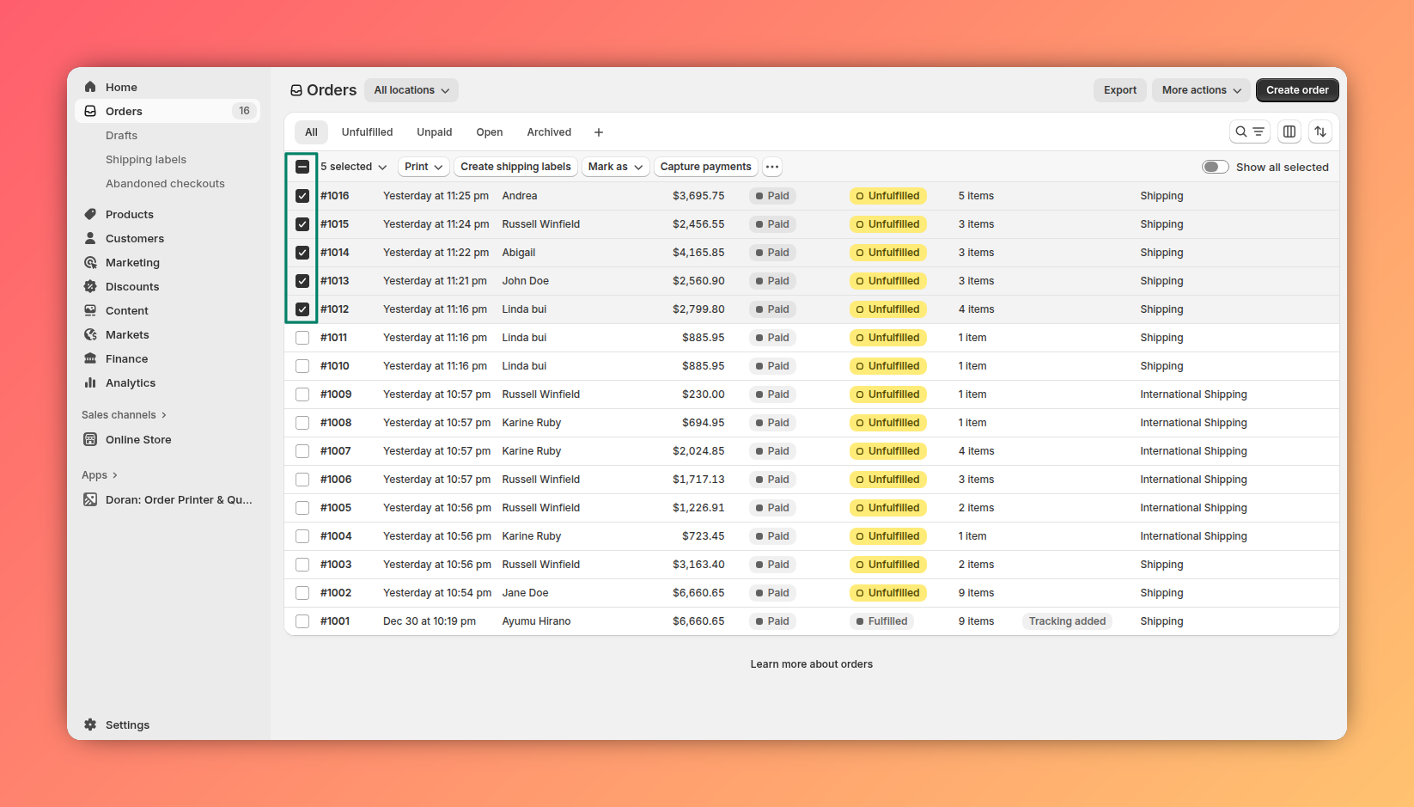Open Abandoned checkouts in sidebar
The height and width of the screenshot is (807, 1414).
tap(165, 183)
